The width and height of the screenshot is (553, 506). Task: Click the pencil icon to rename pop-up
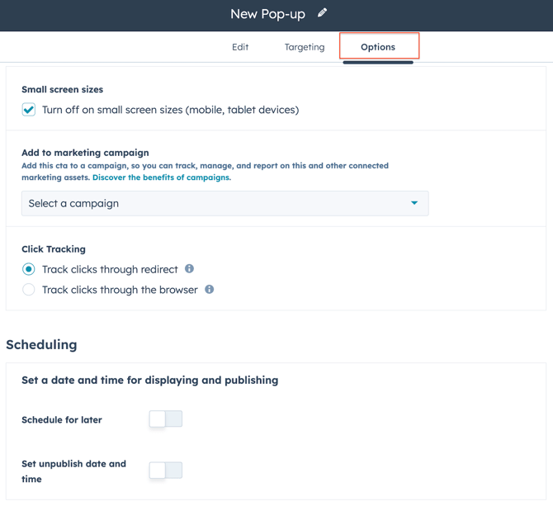[x=323, y=13]
